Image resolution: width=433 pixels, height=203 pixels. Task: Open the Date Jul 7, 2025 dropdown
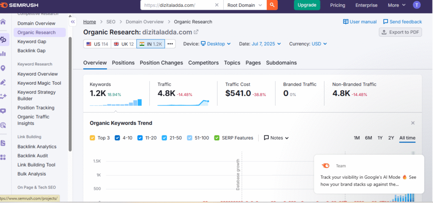(x=266, y=44)
